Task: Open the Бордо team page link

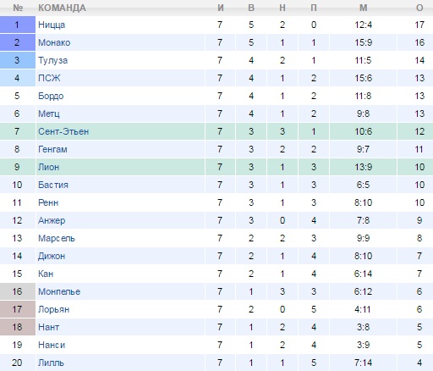Action: 51,97
